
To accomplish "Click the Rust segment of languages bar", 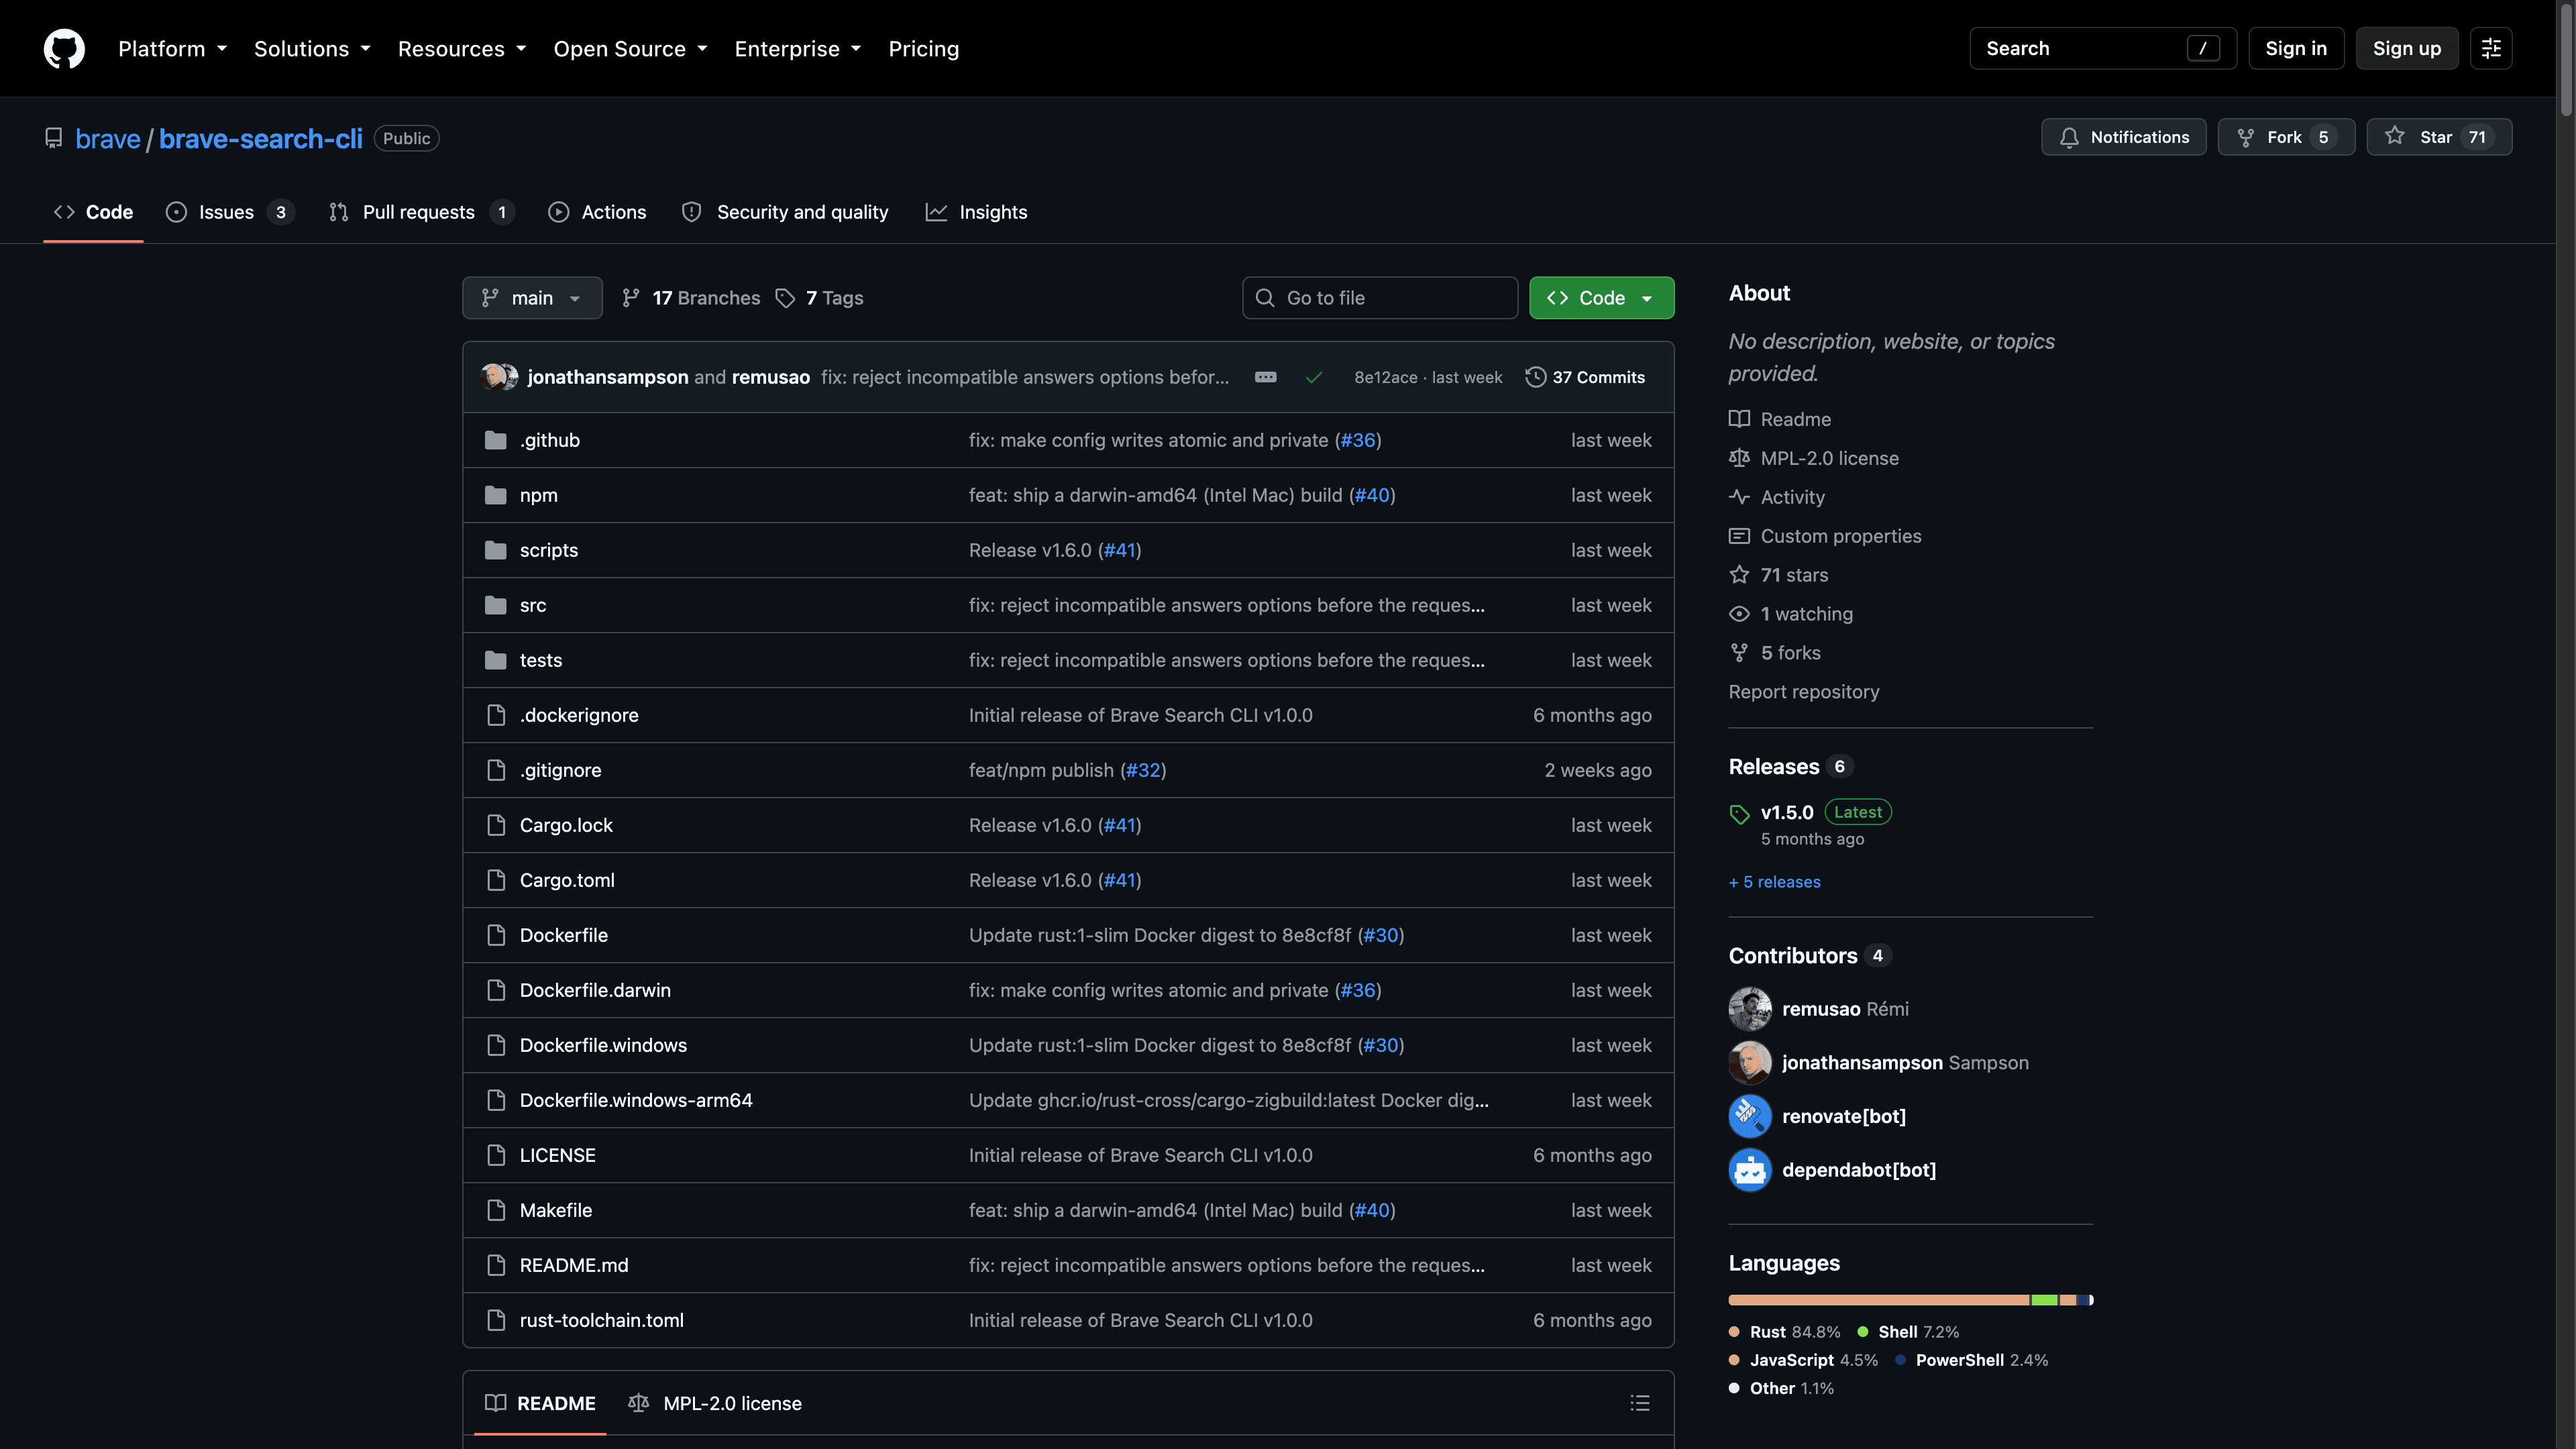I will tap(1878, 1300).
